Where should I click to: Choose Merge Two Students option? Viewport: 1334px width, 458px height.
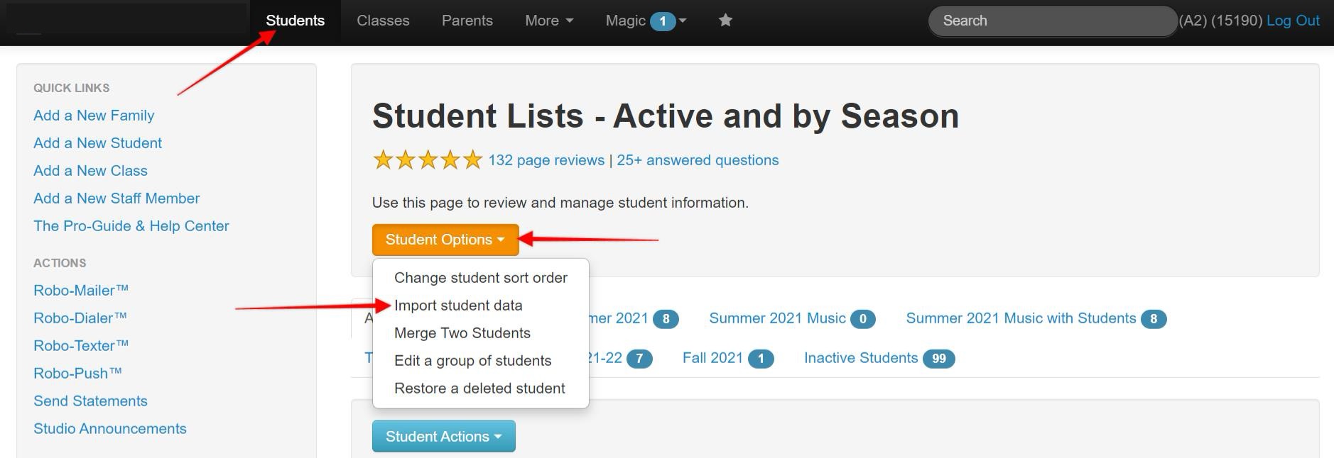462,333
